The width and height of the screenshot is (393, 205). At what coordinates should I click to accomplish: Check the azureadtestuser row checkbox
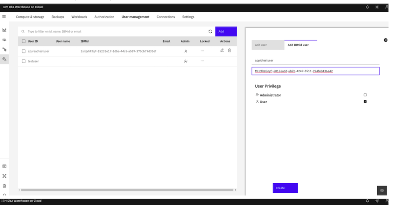[24, 51]
